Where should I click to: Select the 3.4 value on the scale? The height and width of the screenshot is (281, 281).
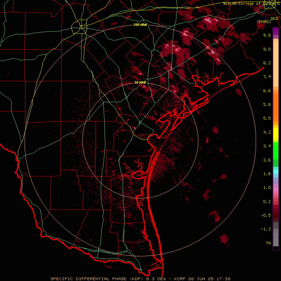coord(267,146)
